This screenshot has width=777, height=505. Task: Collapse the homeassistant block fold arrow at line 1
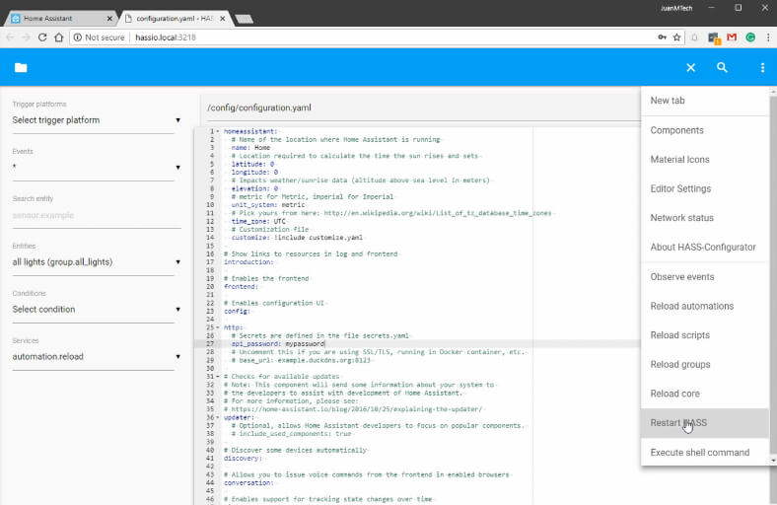218,131
